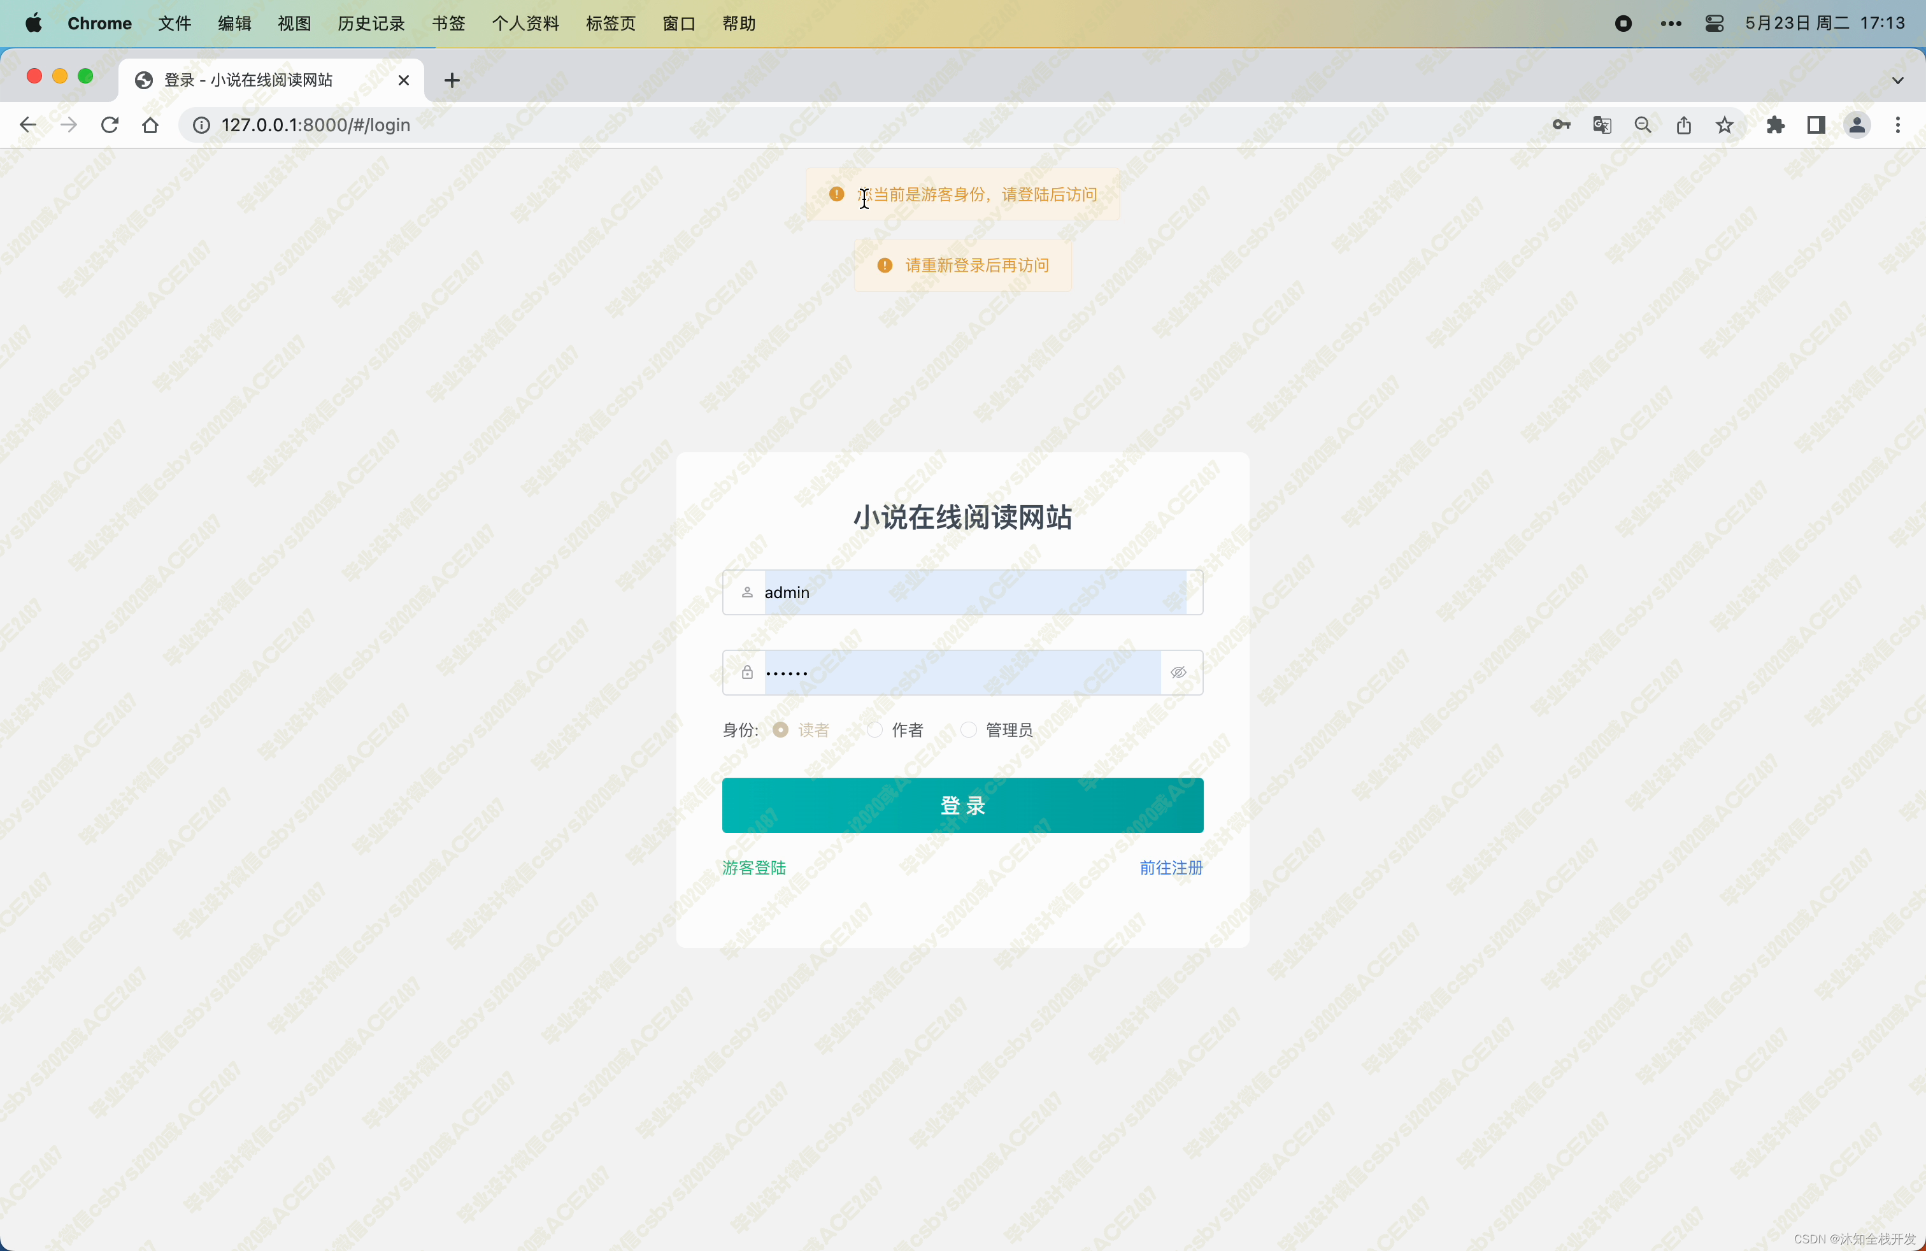Toggle the side panel icon
The image size is (1926, 1251).
click(x=1816, y=125)
